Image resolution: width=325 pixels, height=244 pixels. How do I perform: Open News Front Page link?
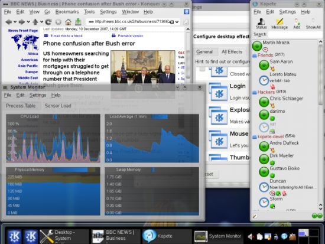(x=23, y=31)
